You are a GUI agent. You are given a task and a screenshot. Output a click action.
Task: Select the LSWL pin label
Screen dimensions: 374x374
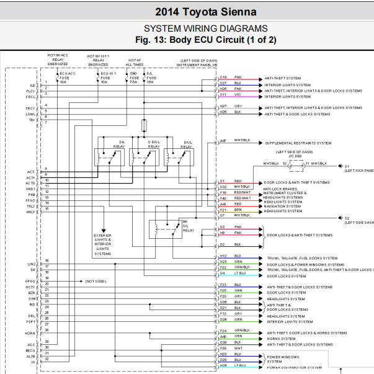[x=30, y=114]
